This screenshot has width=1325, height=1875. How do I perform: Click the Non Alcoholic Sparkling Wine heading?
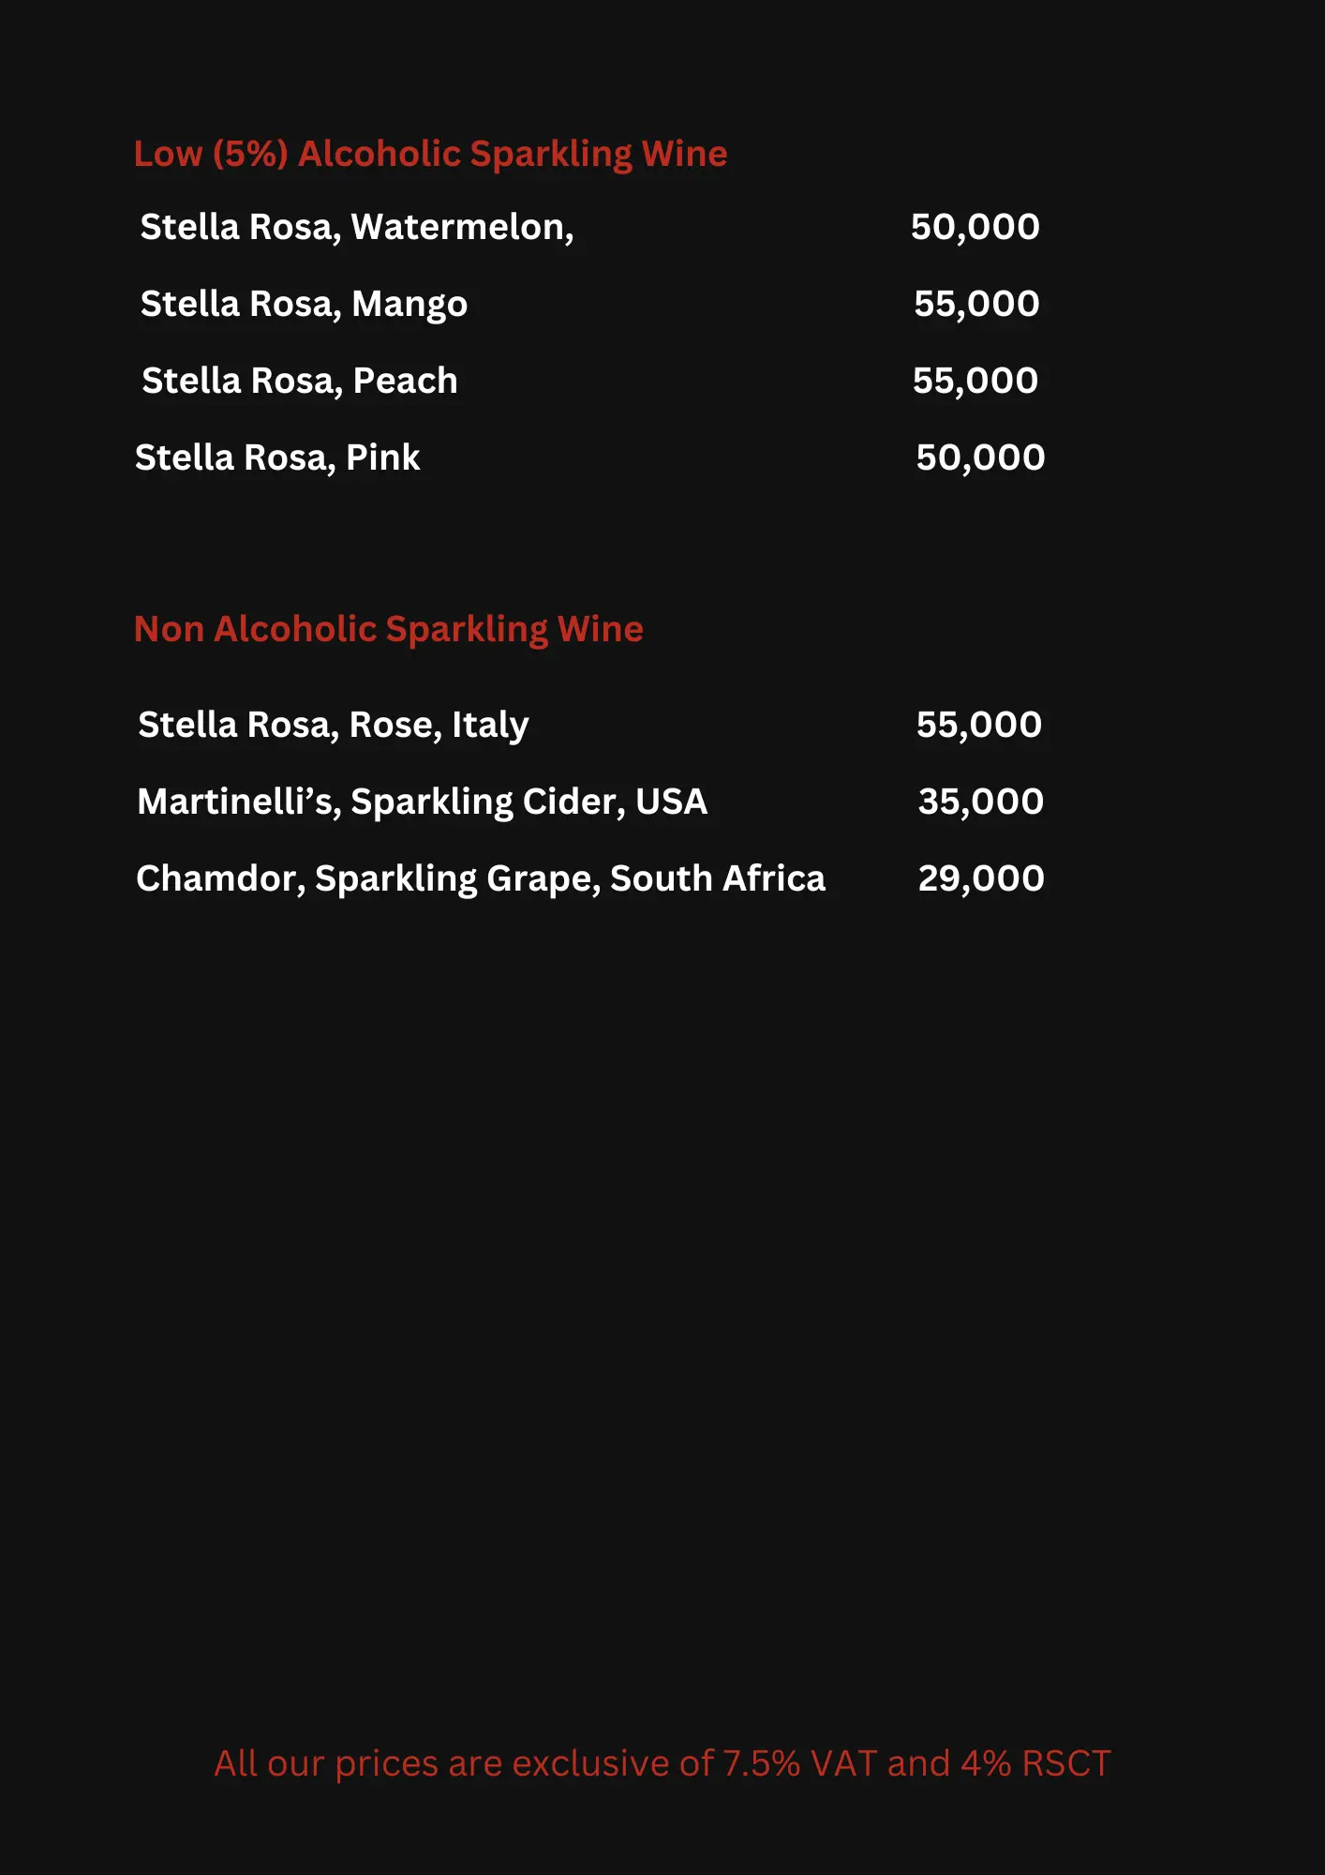point(388,629)
